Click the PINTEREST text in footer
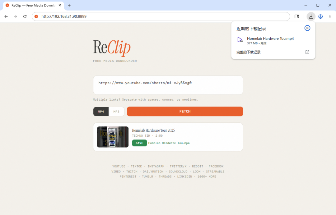Viewport: 336px width, 215px height. tap(128, 176)
